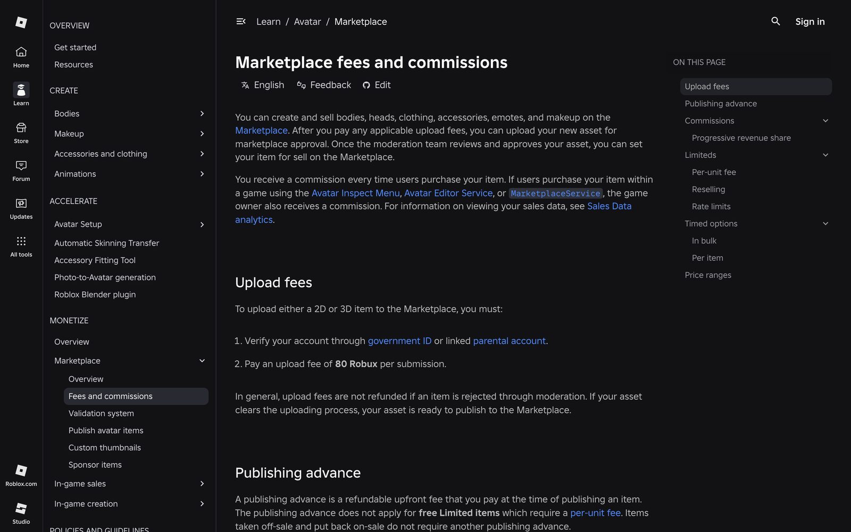Open Marketplace Overview sub-item
The image size is (851, 532).
pyautogui.click(x=86, y=379)
